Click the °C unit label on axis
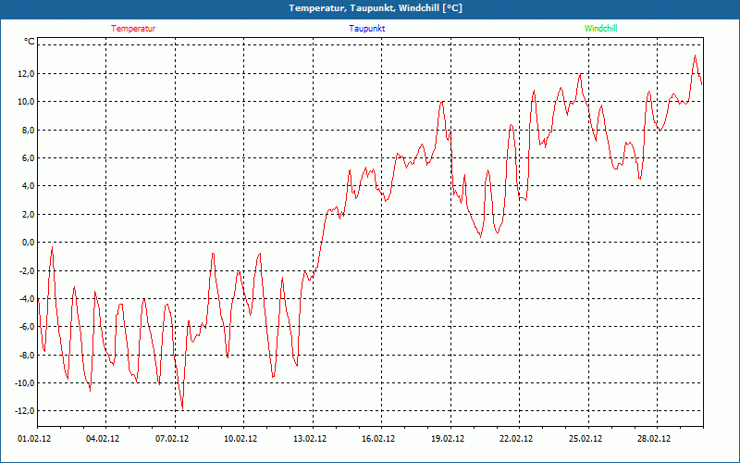This screenshot has height=463, width=740. [30, 42]
